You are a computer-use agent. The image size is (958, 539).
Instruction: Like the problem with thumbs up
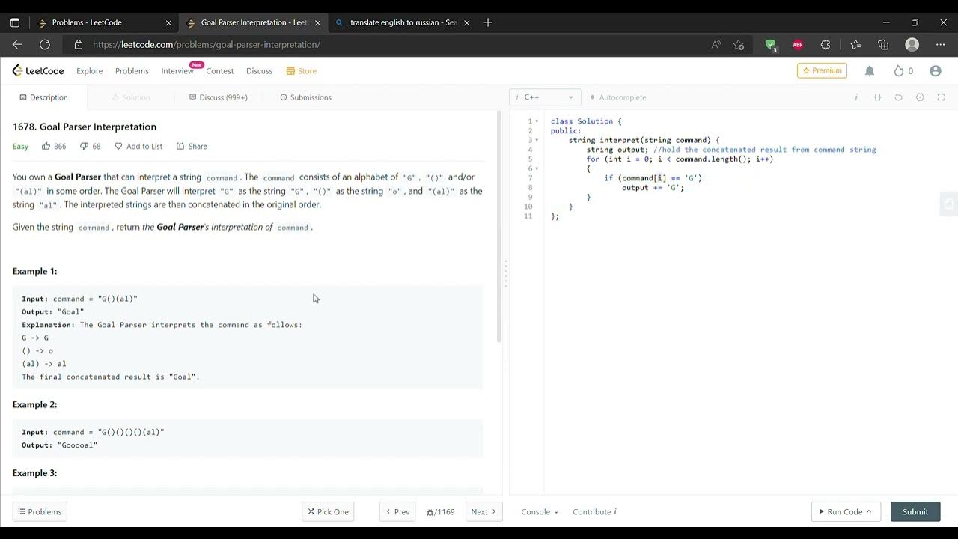coord(46,146)
